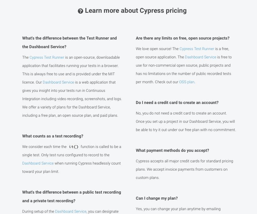Click the "Learn more about Cypress pricing" heading
257x214 pixels.
click(x=136, y=11)
